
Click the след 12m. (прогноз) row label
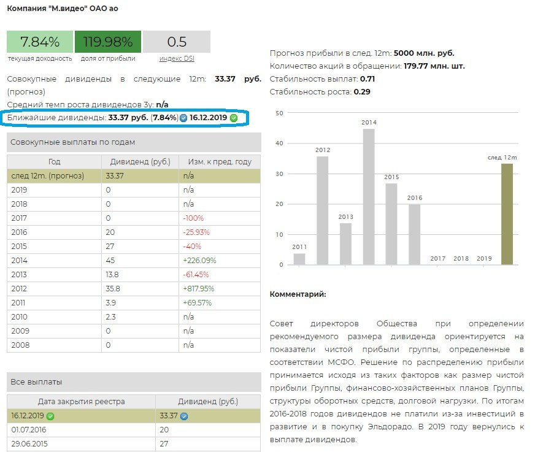[x=48, y=176]
